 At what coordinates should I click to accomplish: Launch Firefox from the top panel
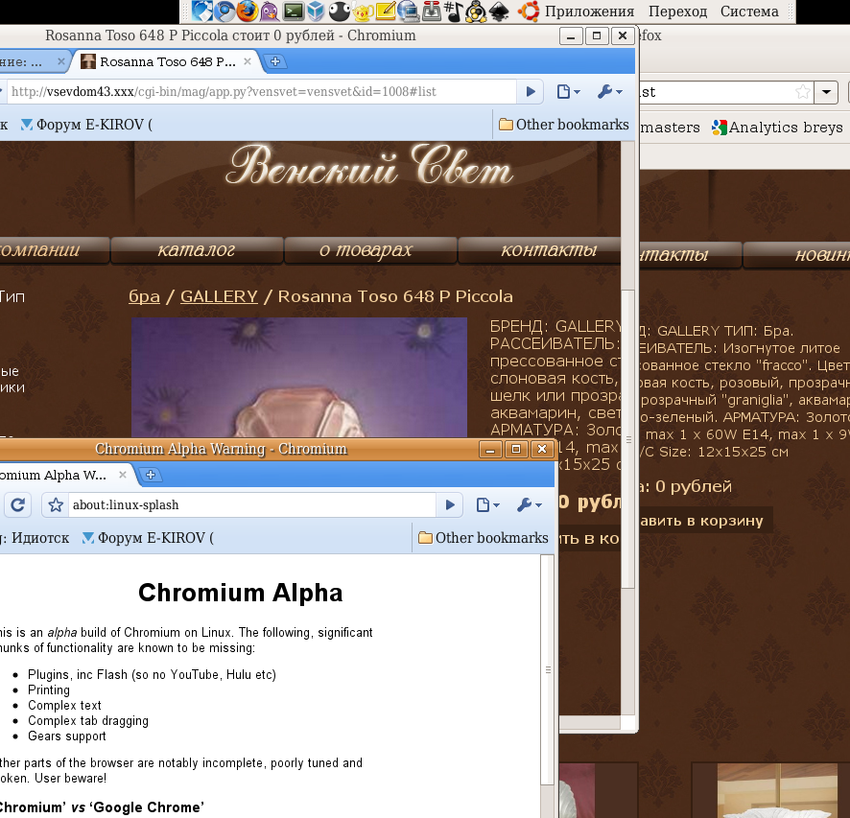click(x=248, y=12)
